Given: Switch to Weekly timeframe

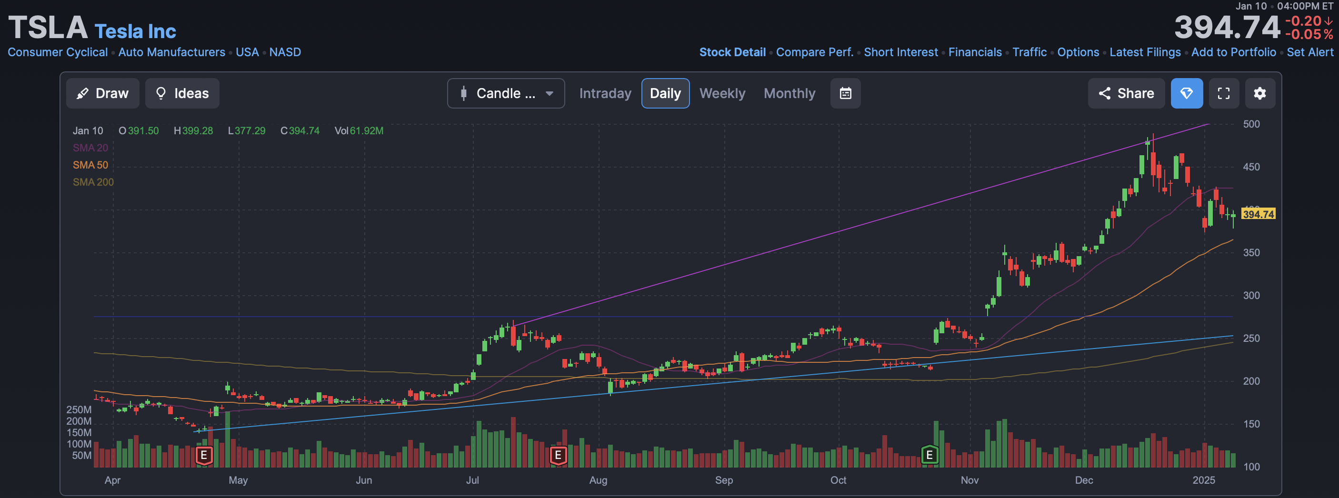Looking at the screenshot, I should pyautogui.click(x=722, y=94).
